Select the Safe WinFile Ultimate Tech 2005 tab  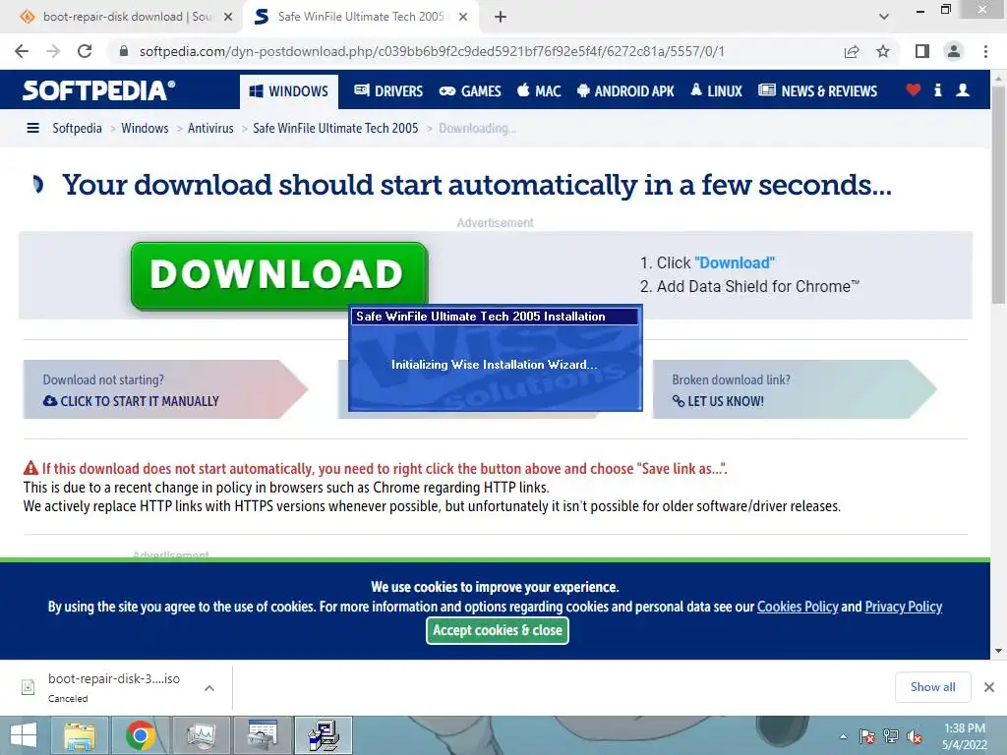tap(360, 17)
